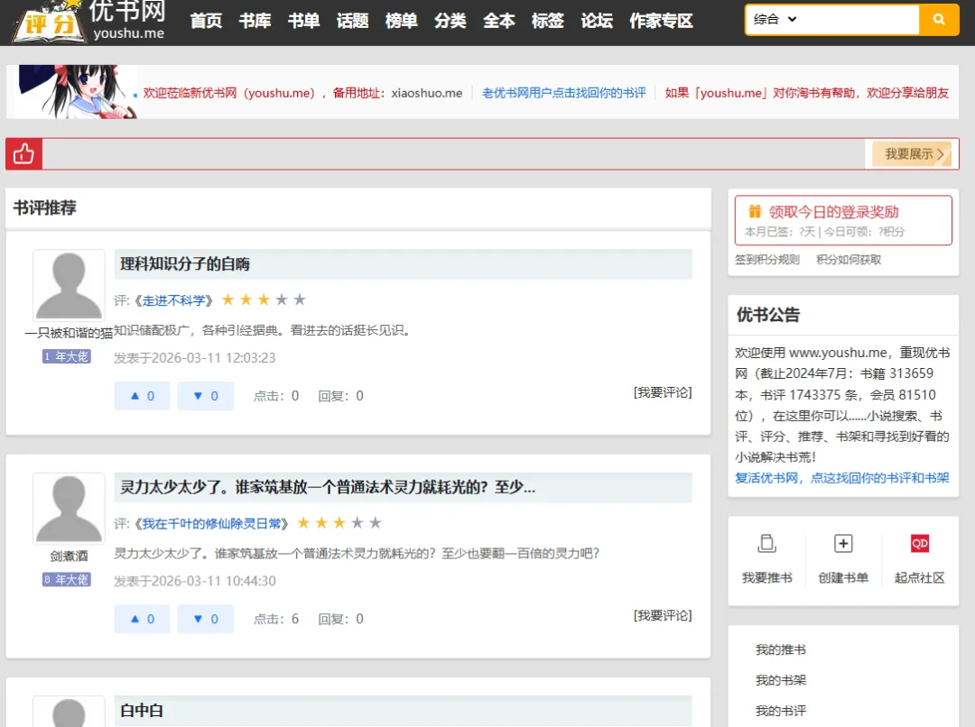The height and width of the screenshot is (727, 975).
Task: Open review title 灵力太少太少了
Action: tap(327, 487)
